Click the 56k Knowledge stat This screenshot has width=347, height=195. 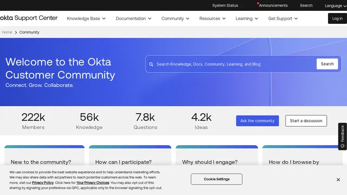(89, 121)
